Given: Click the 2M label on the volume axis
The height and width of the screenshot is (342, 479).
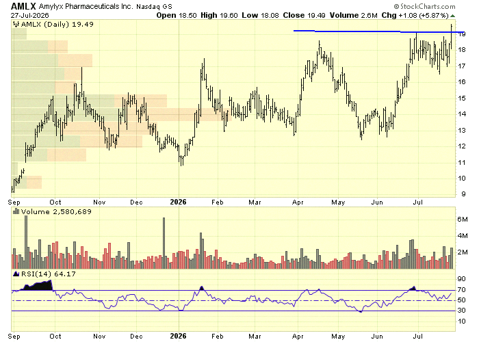Looking at the screenshot, I should [x=462, y=252].
